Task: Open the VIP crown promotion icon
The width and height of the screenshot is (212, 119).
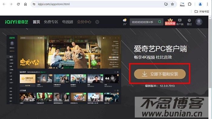Action: click(170, 22)
